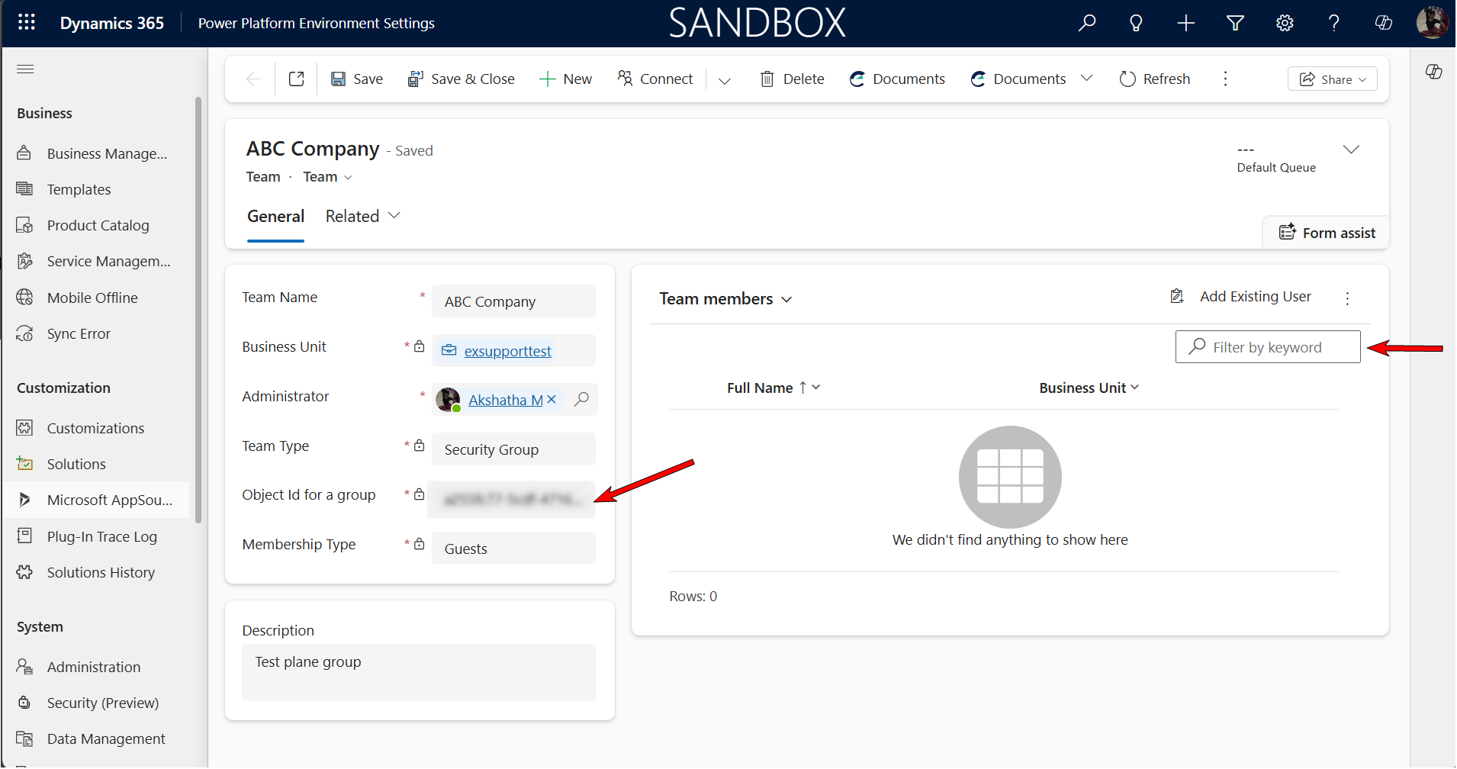Refresh the team record
This screenshot has width=1457, height=769.
point(1154,79)
